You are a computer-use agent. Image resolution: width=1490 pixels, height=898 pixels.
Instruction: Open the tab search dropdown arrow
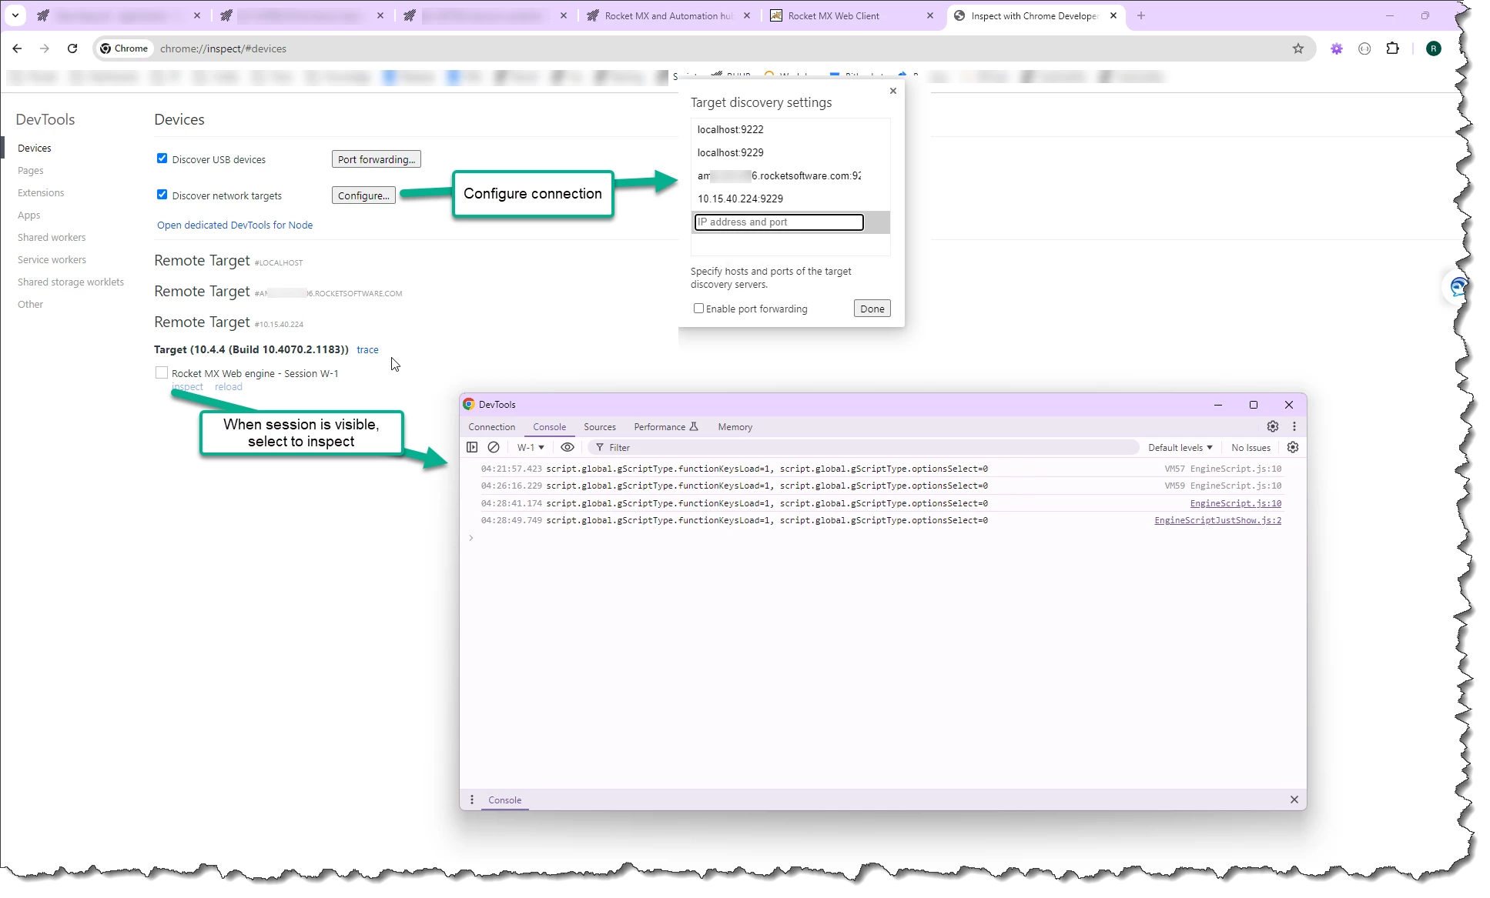(x=15, y=15)
